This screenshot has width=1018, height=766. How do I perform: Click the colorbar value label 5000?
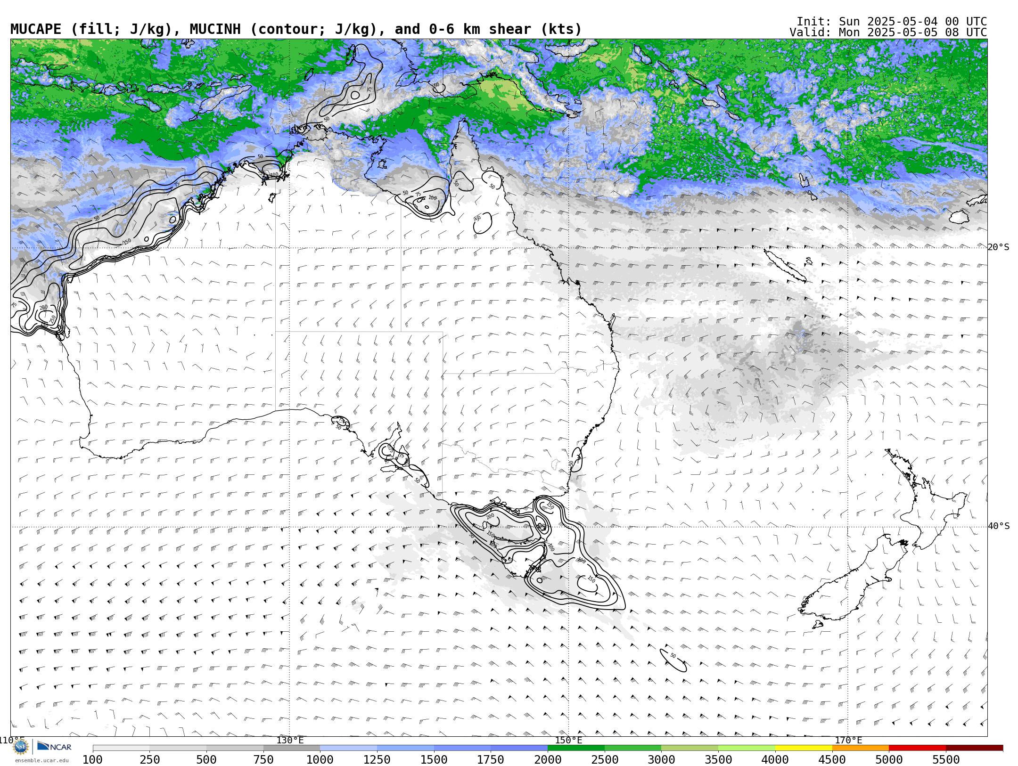889,760
